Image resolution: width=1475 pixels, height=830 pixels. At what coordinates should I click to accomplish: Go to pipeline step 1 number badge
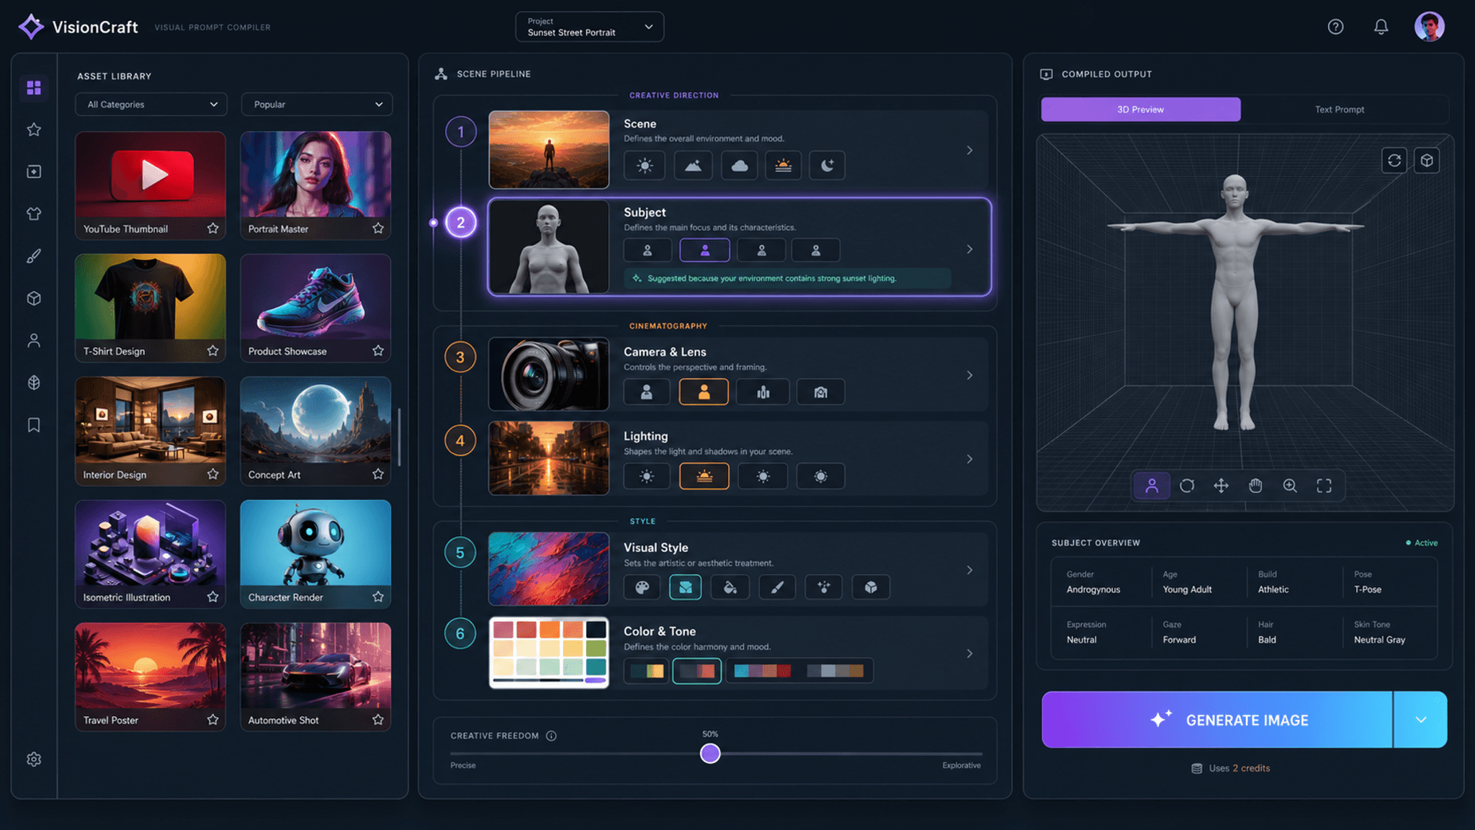tap(461, 132)
